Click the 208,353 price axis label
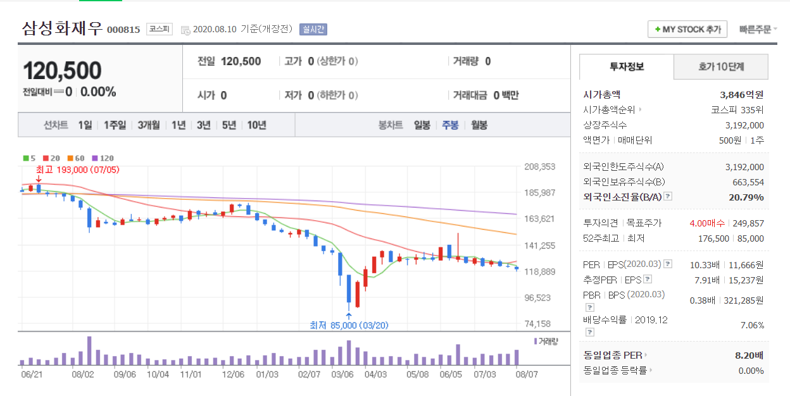Screen dimensions: 790x396 click(x=540, y=166)
